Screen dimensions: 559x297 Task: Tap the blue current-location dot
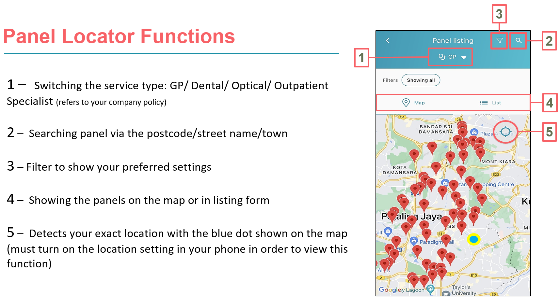point(473,239)
